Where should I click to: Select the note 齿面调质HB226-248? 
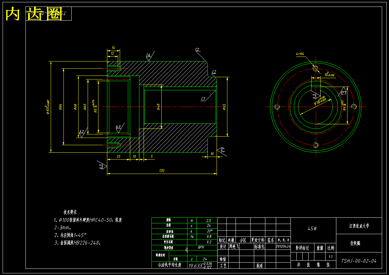coord(78,243)
